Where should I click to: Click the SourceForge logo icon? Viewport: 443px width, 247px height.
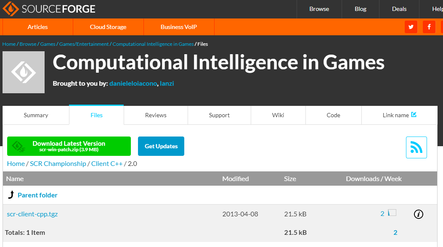[10, 9]
